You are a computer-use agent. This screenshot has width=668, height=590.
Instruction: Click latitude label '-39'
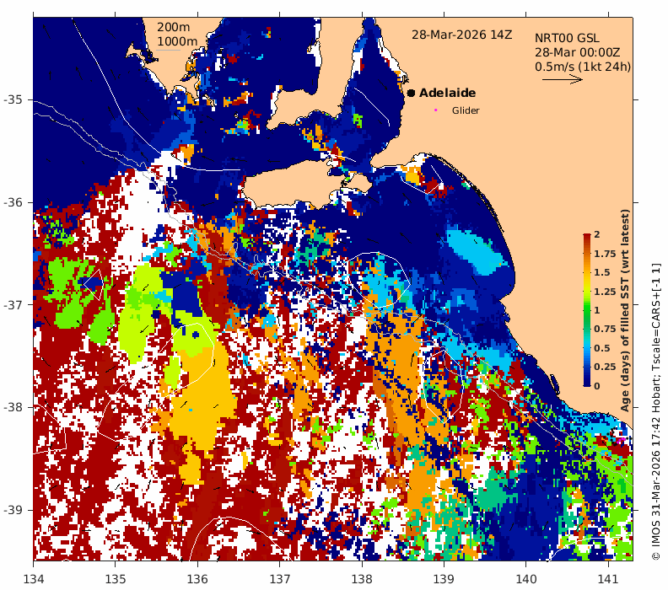(13, 510)
